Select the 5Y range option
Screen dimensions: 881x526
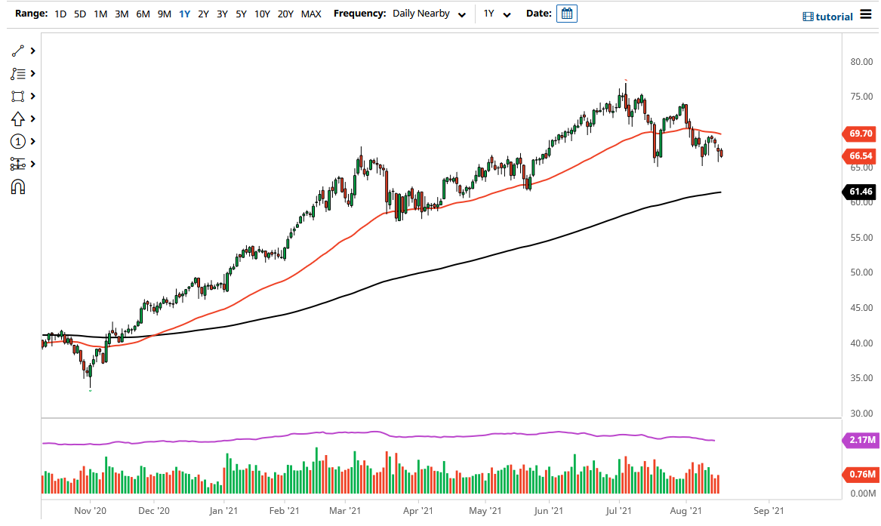[x=241, y=14]
